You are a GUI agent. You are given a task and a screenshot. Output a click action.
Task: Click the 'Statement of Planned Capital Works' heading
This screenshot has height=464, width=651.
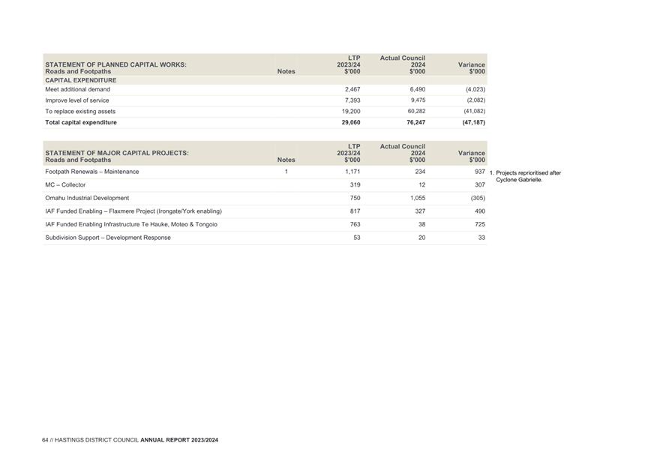(115, 64)
